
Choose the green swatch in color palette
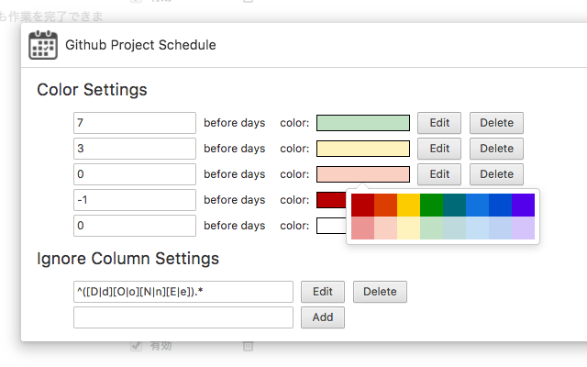[431, 205]
